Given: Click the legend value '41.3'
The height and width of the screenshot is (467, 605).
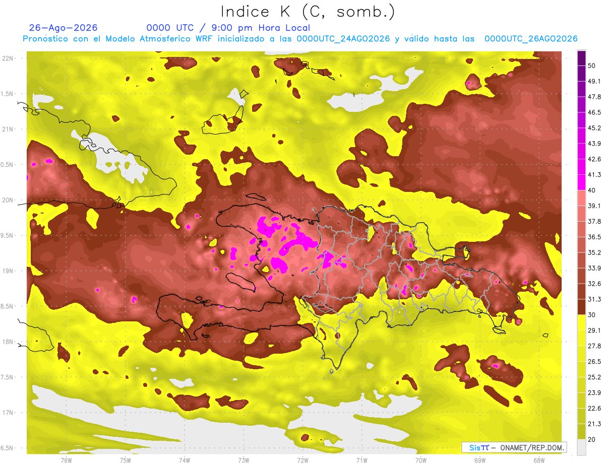Looking at the screenshot, I should point(594,175).
